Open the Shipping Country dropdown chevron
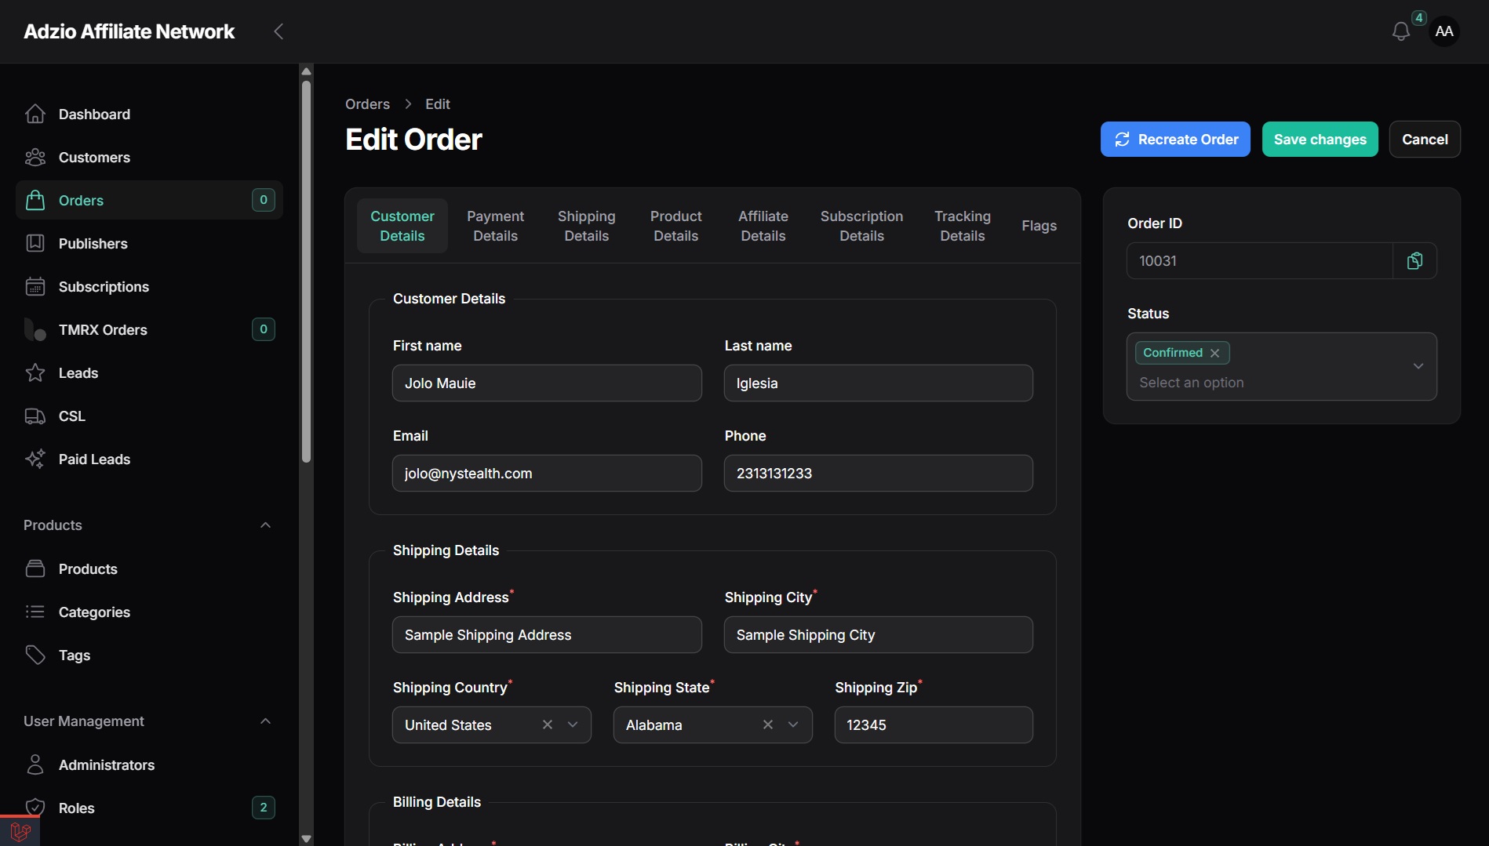This screenshot has height=846, width=1489. coord(573,725)
